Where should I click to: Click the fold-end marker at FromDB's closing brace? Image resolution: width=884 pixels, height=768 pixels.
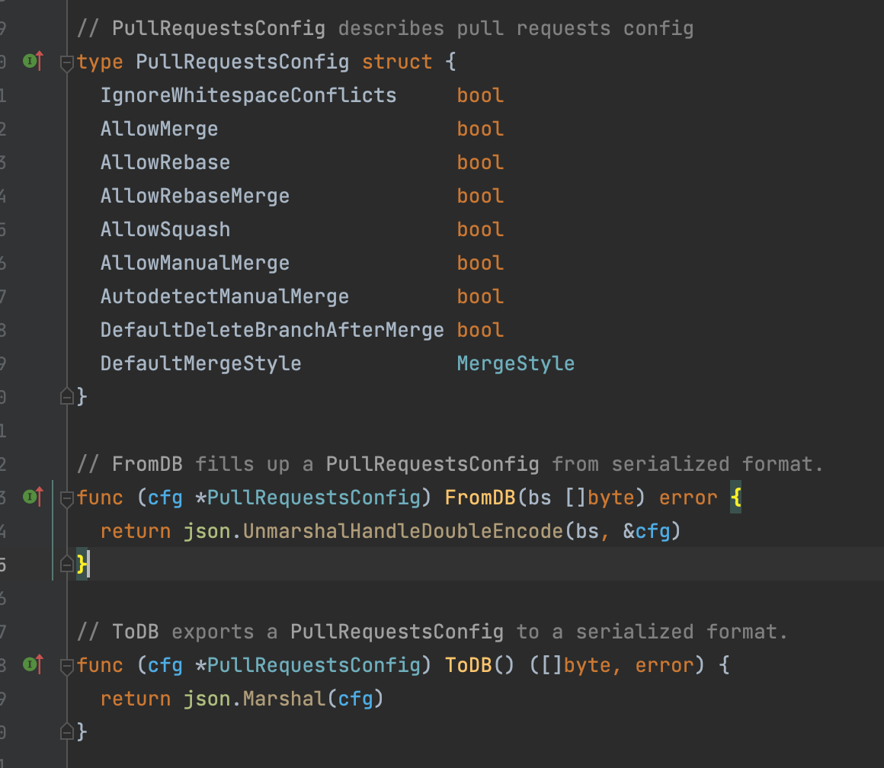66,564
